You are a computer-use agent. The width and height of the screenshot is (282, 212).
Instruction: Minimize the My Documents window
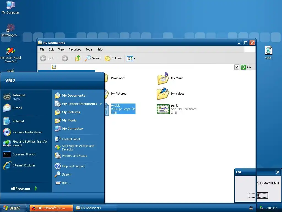coord(239,43)
